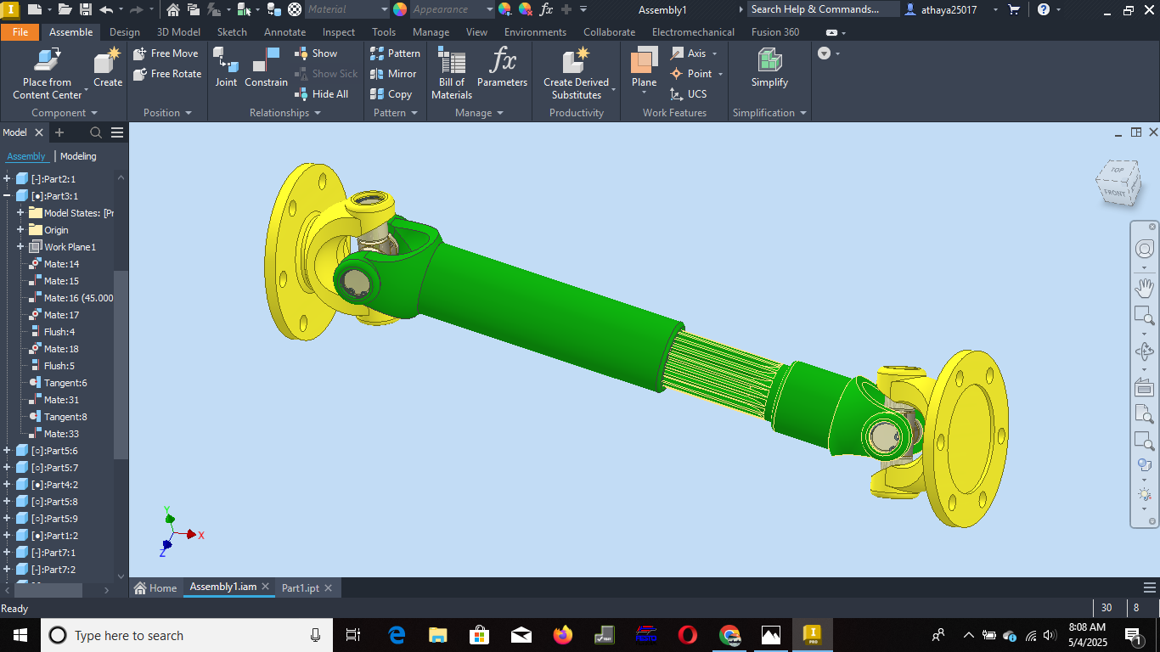1160x652 pixels.
Task: Select the Joint tool
Action: pos(226,61)
